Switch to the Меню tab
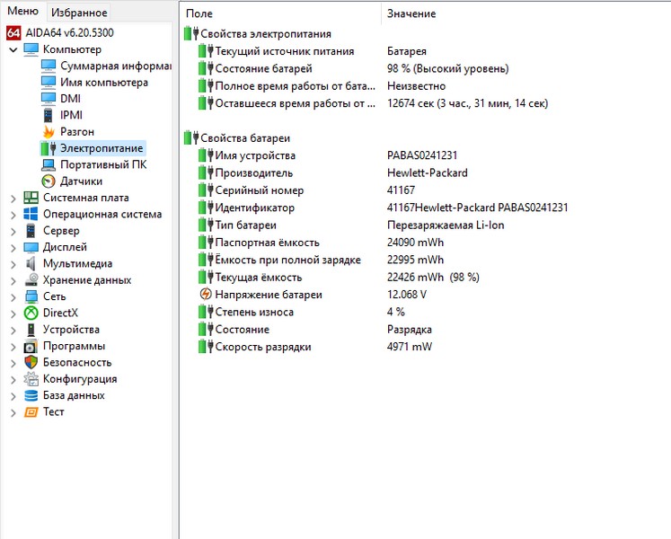The image size is (671, 539). click(22, 12)
